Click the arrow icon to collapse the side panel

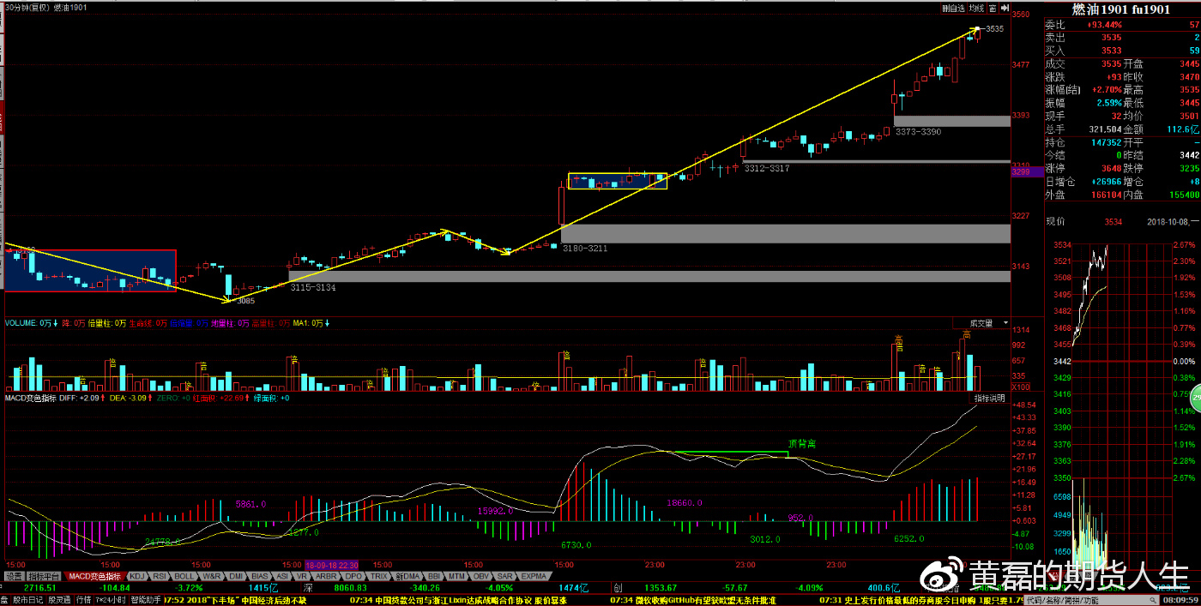[1005, 8]
